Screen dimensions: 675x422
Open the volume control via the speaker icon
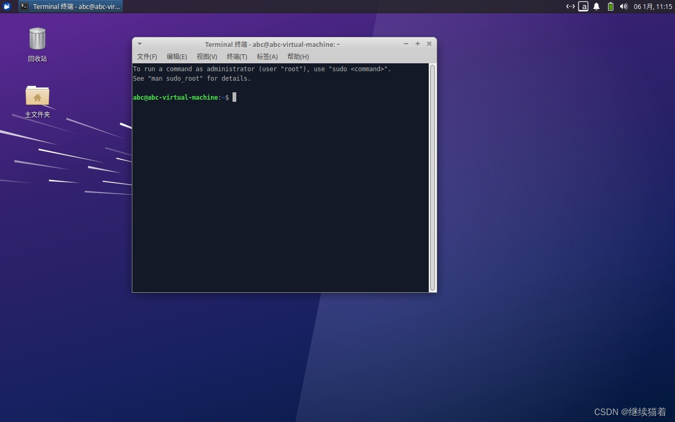[623, 6]
